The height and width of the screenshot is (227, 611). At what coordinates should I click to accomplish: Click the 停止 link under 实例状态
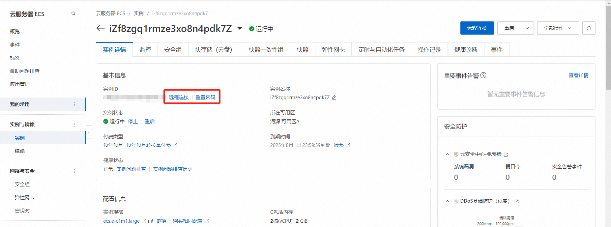pyautogui.click(x=133, y=121)
